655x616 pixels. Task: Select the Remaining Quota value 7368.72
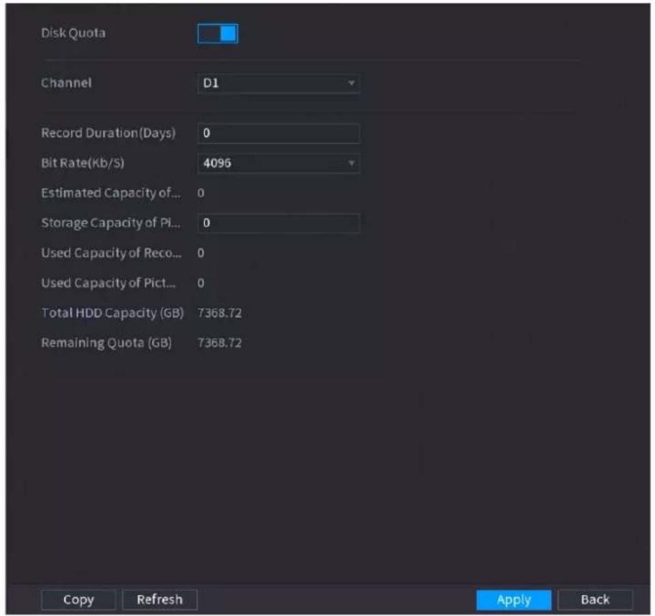[x=220, y=343]
